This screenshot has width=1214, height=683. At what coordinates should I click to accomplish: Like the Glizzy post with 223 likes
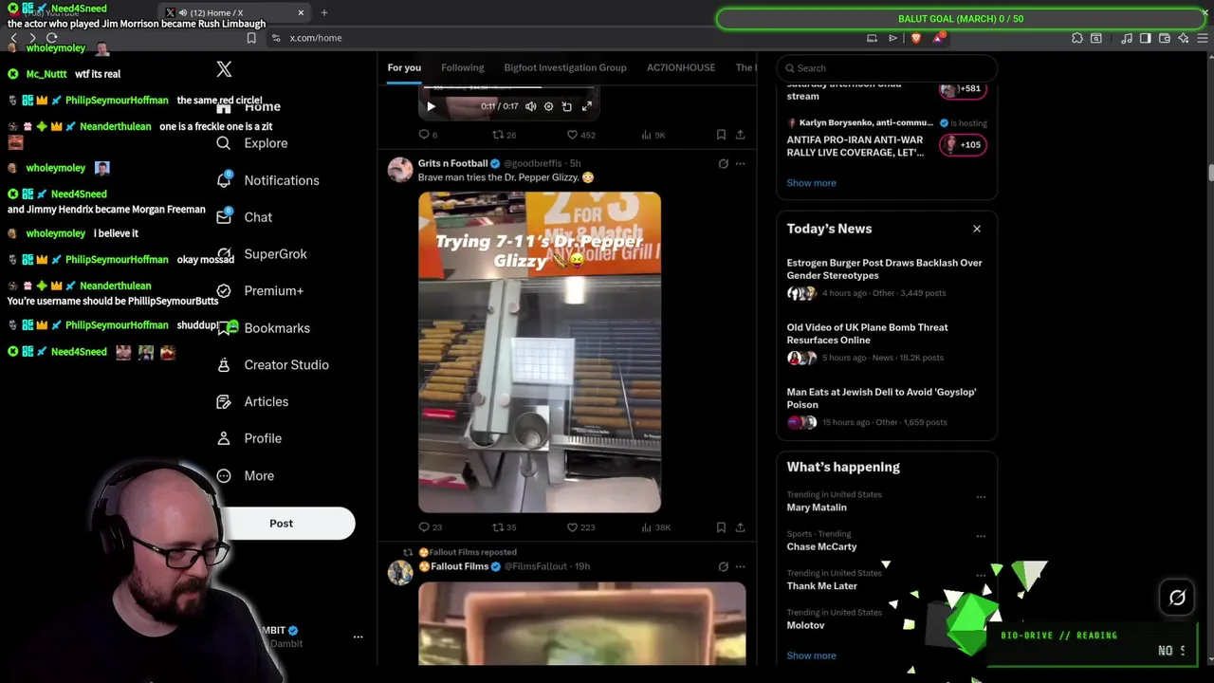click(580, 527)
